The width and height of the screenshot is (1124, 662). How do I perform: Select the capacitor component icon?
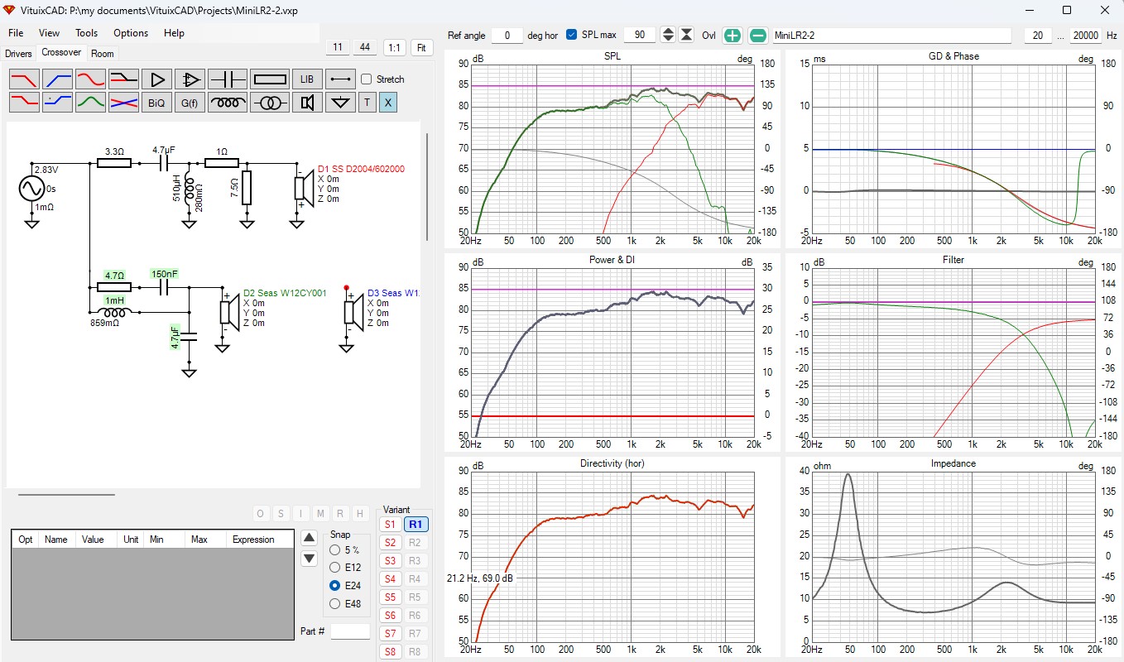click(228, 79)
